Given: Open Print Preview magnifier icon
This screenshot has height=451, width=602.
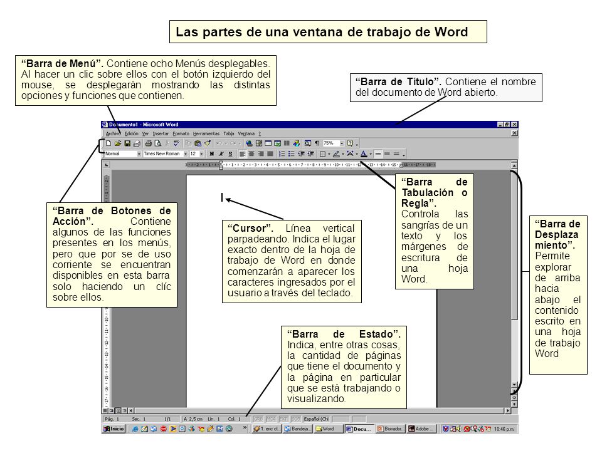Looking at the screenshot, I should coord(158,143).
